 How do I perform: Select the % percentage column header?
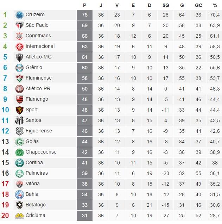[215, 5]
